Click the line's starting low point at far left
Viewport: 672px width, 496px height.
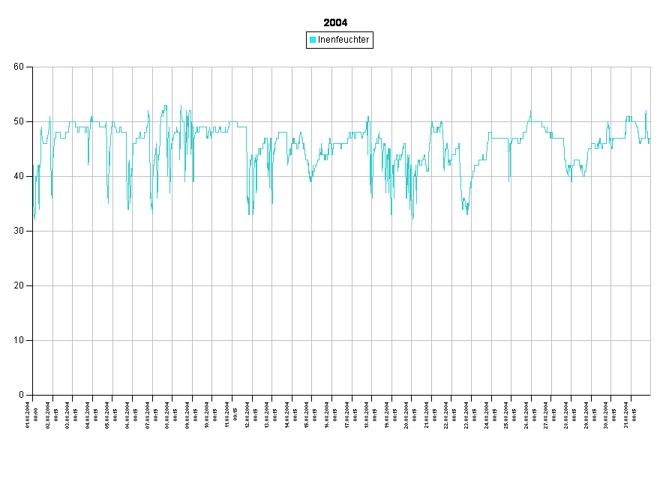click(34, 220)
